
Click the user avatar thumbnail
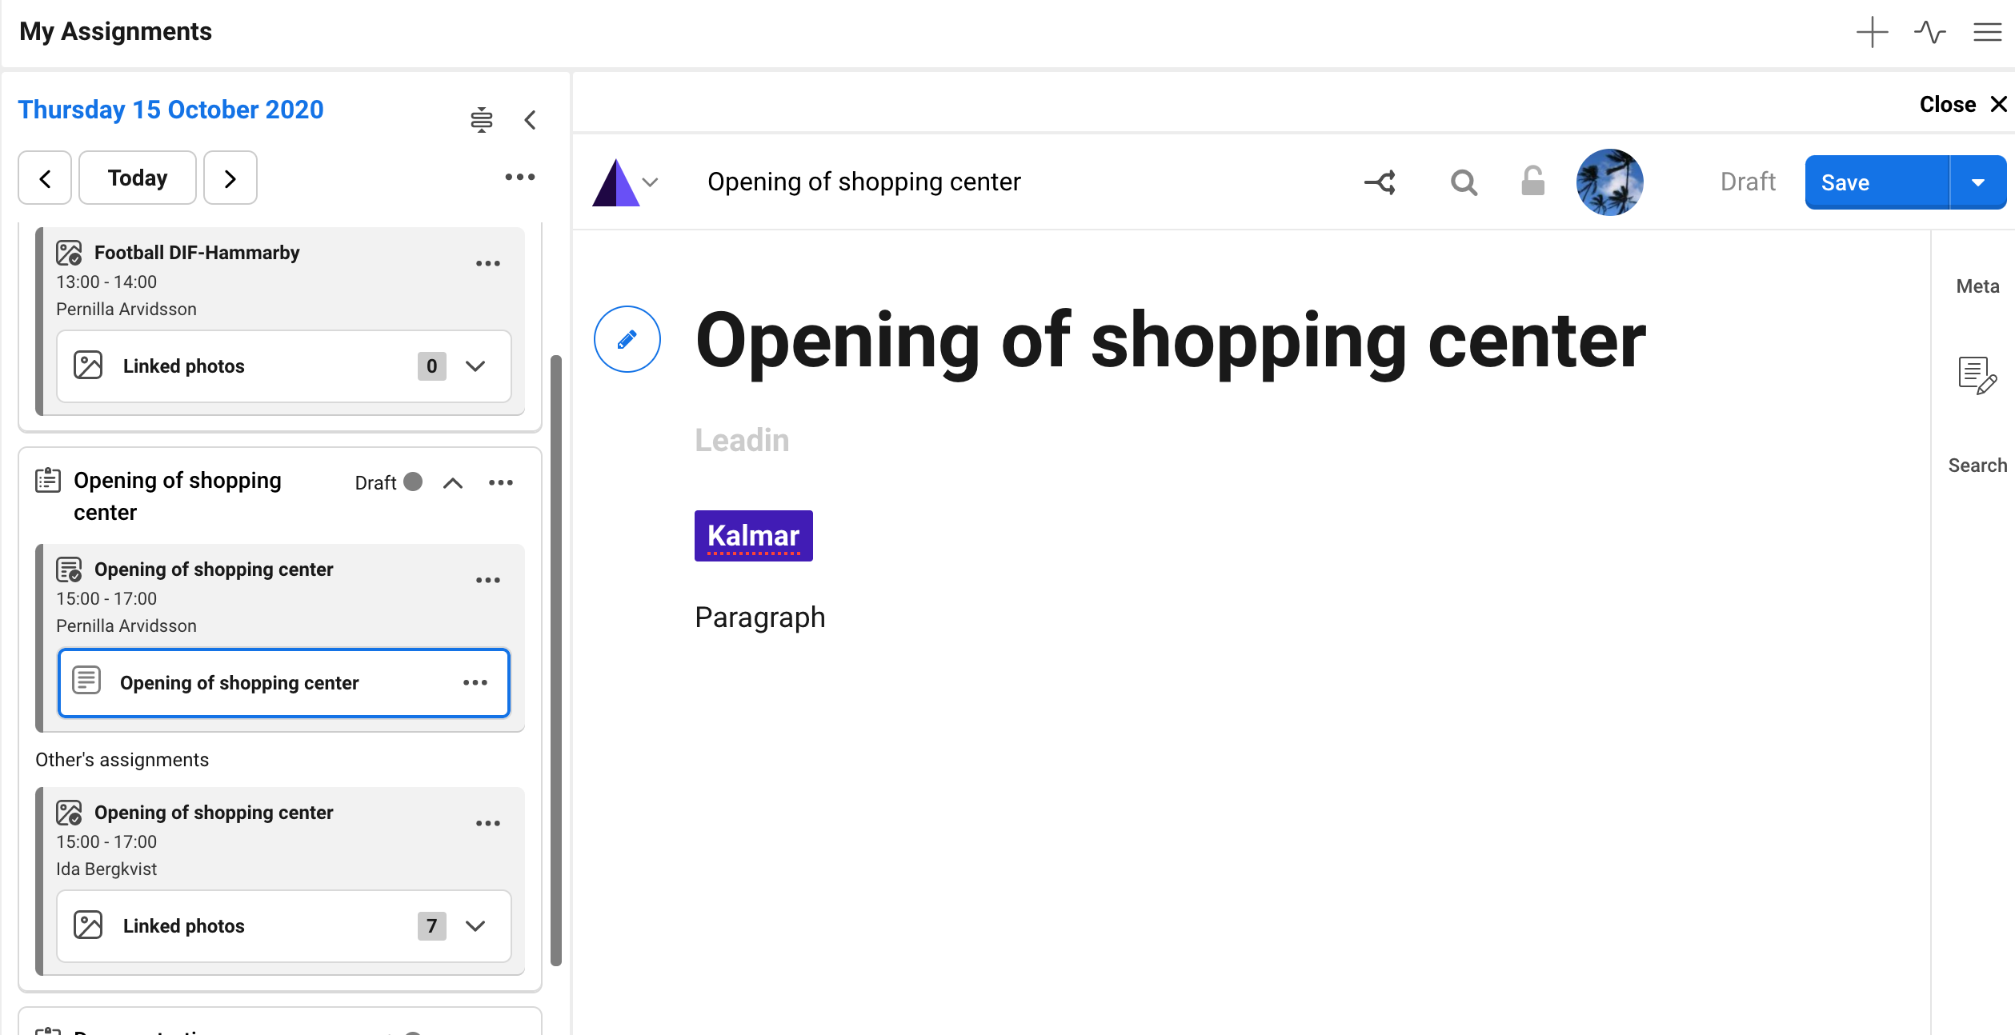pyautogui.click(x=1609, y=182)
